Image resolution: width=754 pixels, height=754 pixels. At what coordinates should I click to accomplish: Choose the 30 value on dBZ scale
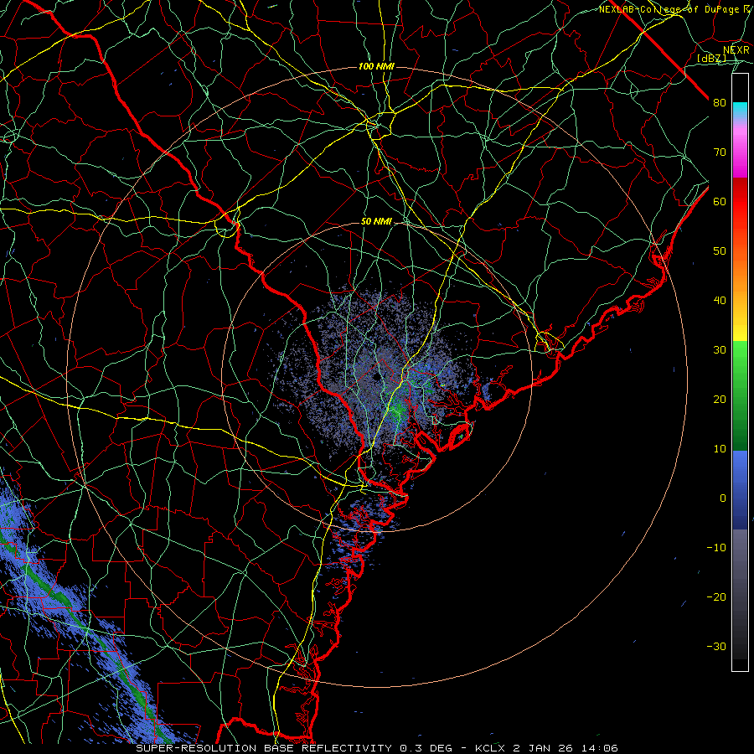tap(720, 350)
